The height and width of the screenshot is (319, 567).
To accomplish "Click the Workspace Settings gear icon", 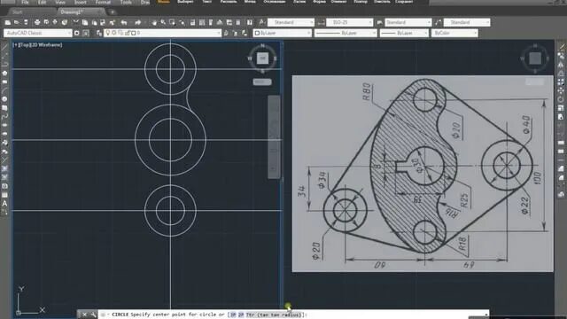I will (77, 33).
